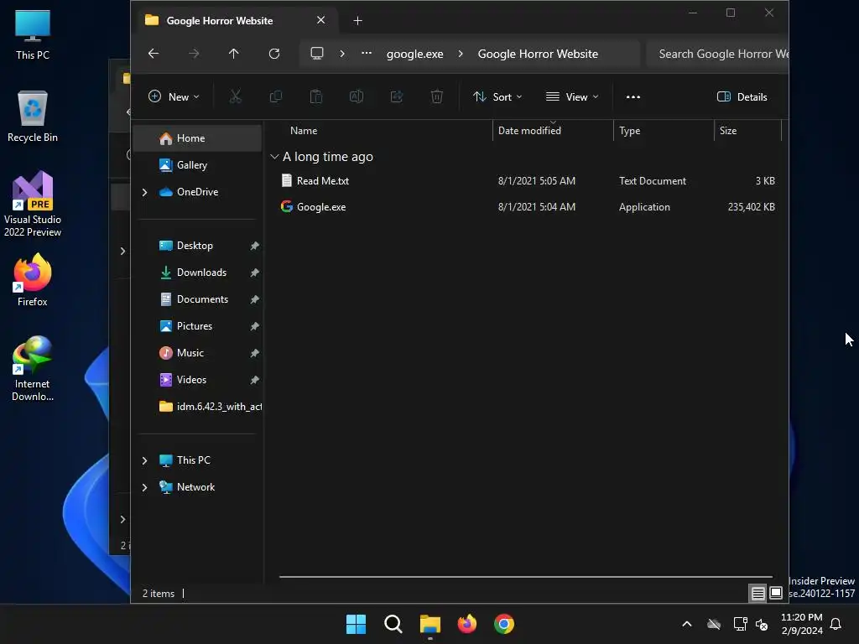This screenshot has width=859, height=644.
Task: Expand the OneDrive tree node
Action: click(x=144, y=192)
